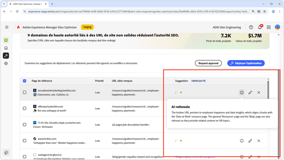Check the recruitmentmarketing.beehiiv.com row checkbox
The width and height of the screenshot is (284, 160).
tap(25, 92)
